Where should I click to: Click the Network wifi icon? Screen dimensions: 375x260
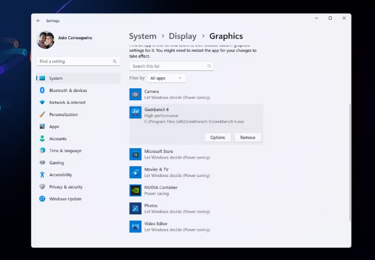[x=43, y=102]
